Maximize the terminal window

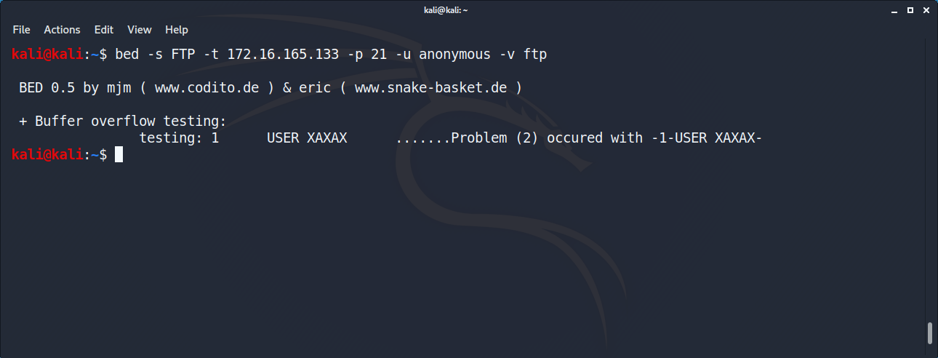(x=910, y=9)
